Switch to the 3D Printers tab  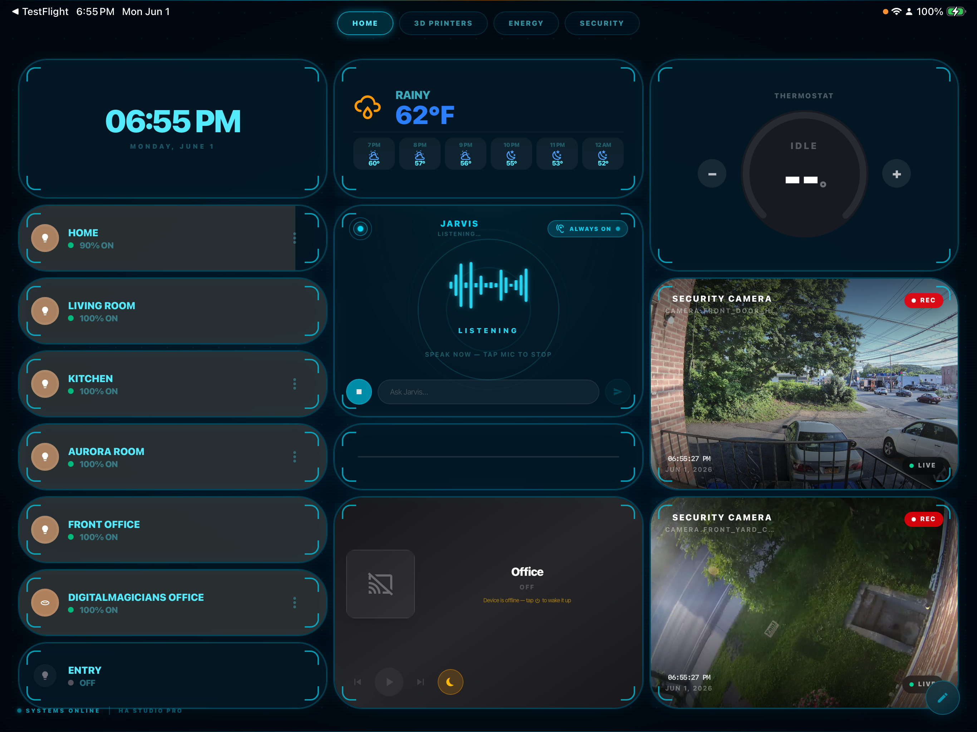[x=443, y=23]
